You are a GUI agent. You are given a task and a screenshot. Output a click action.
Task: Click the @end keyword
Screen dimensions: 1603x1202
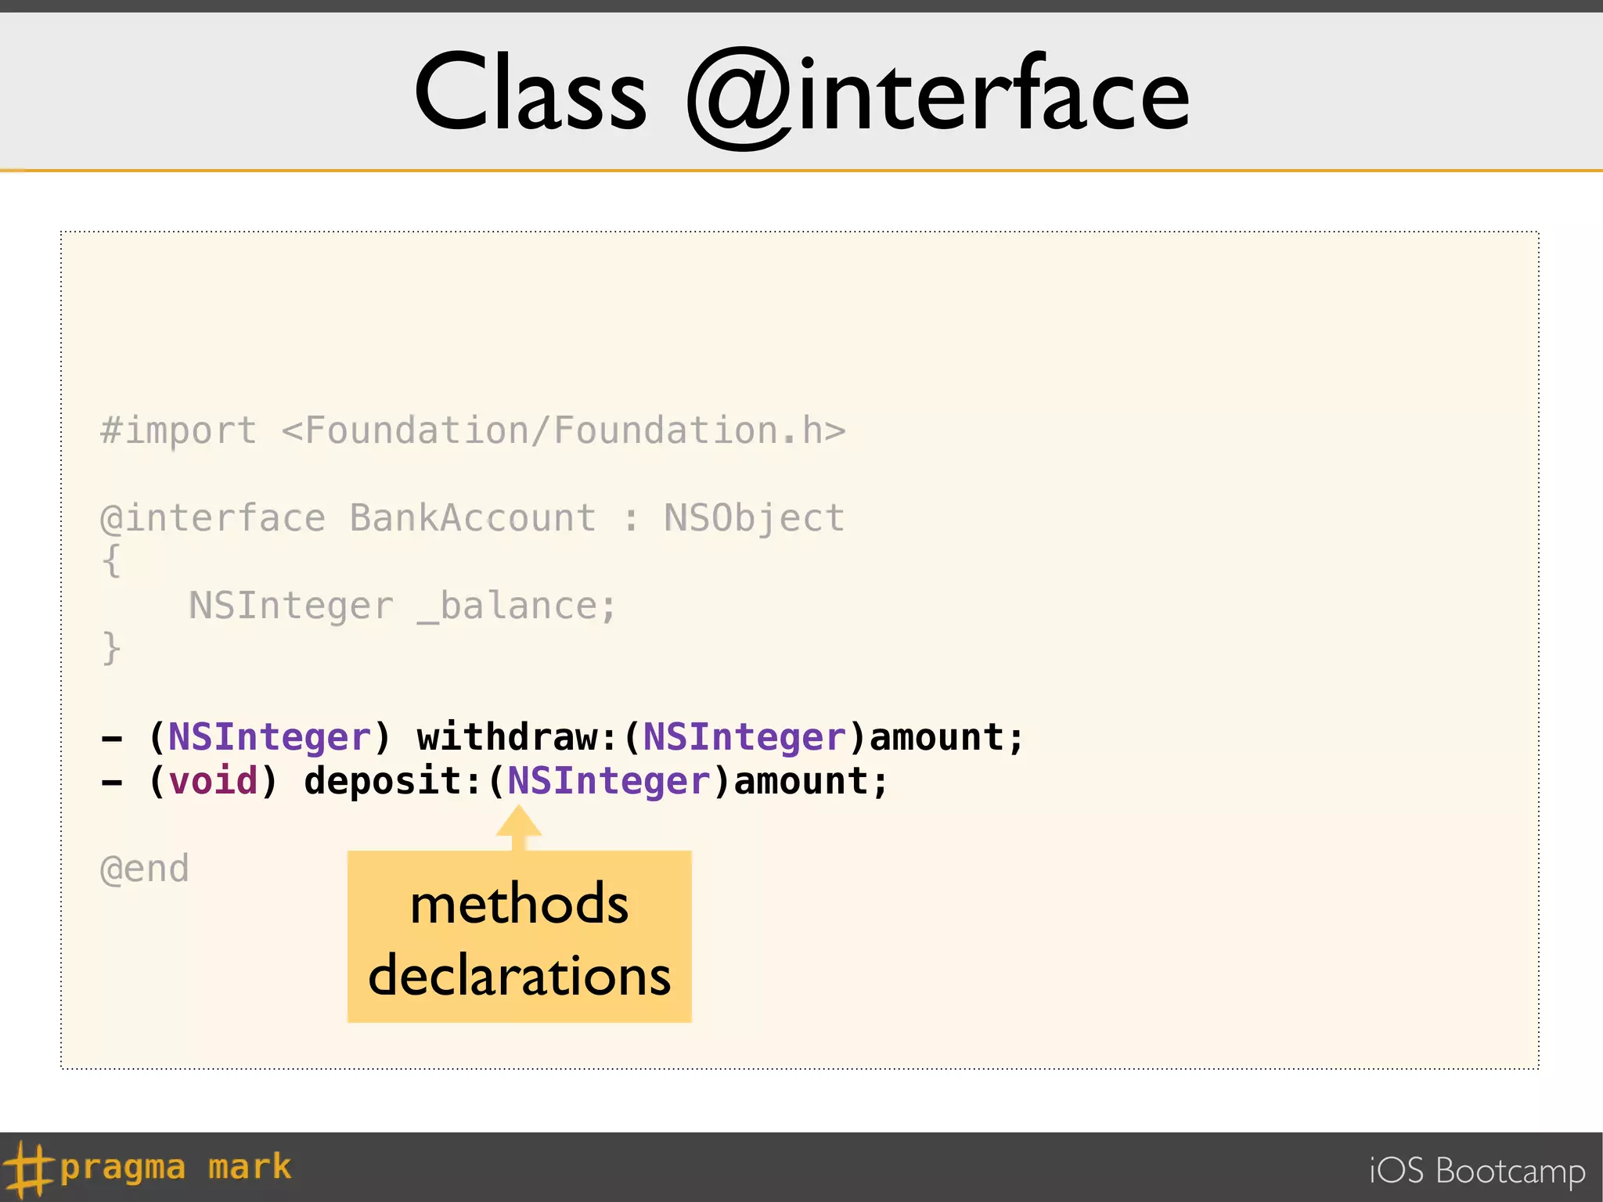coord(145,869)
